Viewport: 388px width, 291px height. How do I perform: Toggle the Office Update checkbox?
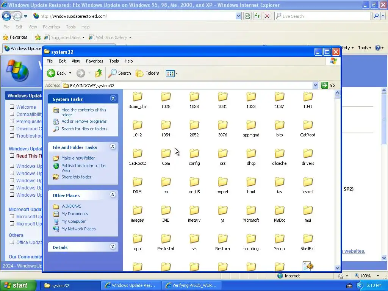[x=12, y=242]
